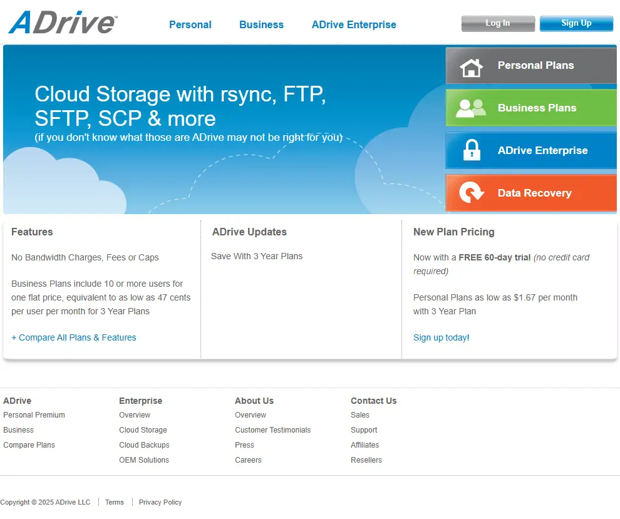Screen dimensions: 620x519
Task: Click the 'Contact Us' footer column heading
Action: point(373,401)
